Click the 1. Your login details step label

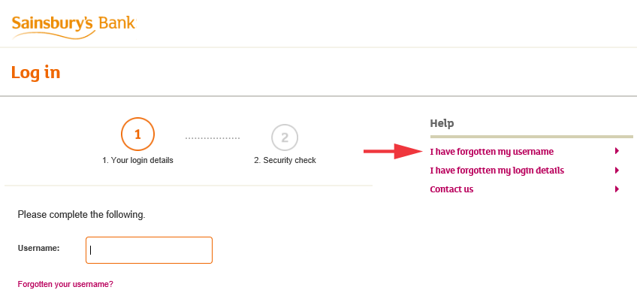(137, 160)
